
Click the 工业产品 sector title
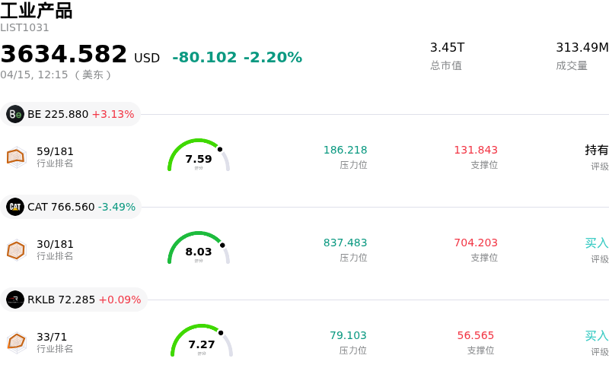37,11
